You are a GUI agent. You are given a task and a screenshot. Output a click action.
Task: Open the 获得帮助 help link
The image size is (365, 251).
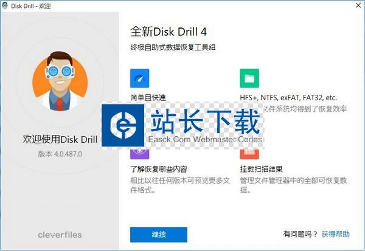pyautogui.click(x=335, y=234)
